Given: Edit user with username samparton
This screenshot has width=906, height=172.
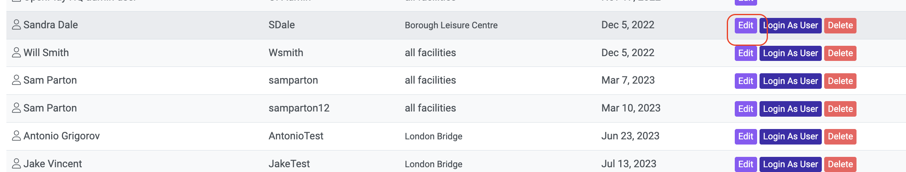Looking at the screenshot, I should [x=746, y=81].
